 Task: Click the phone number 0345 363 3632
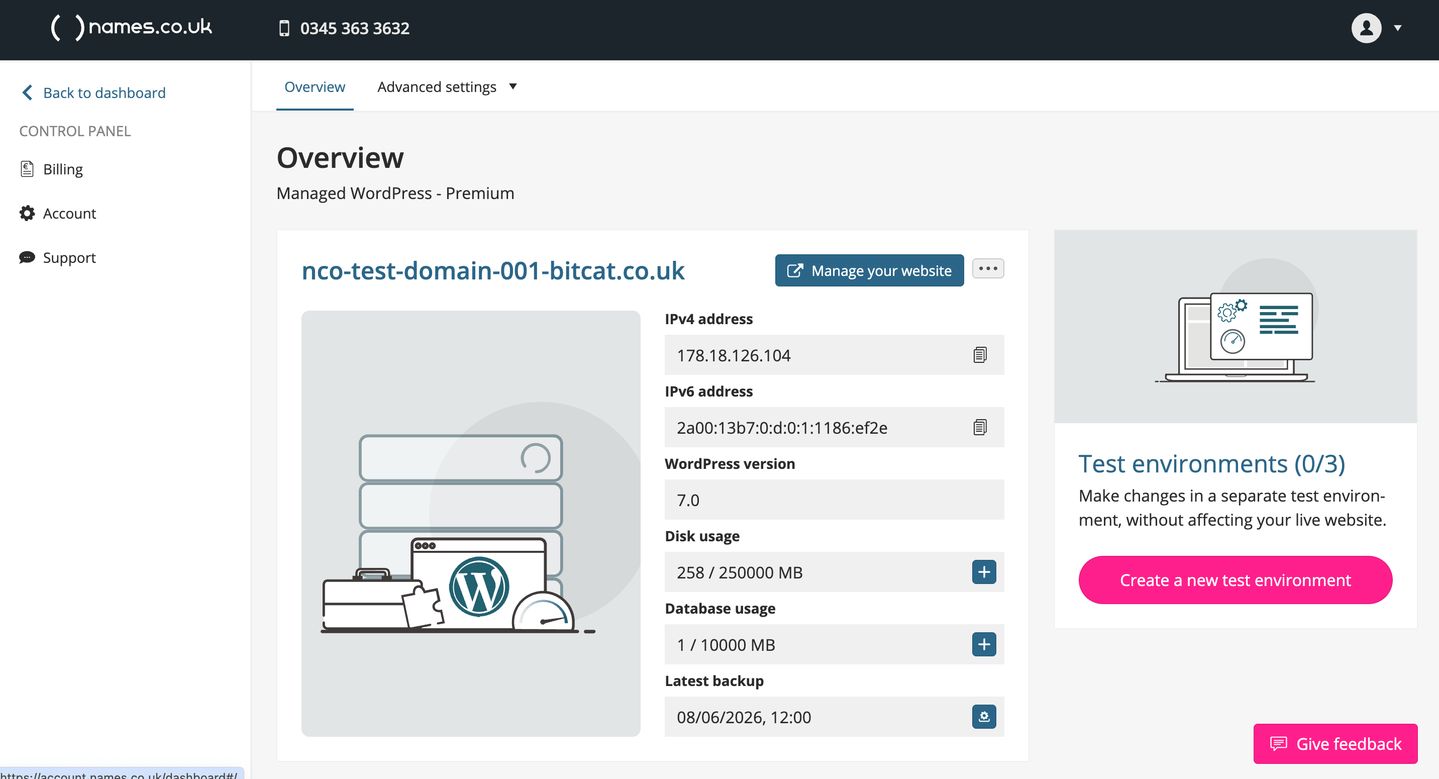[x=354, y=28]
